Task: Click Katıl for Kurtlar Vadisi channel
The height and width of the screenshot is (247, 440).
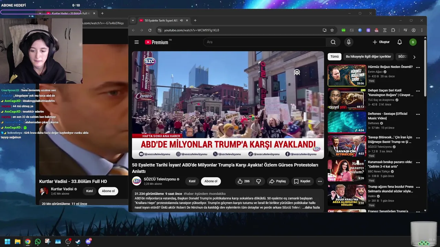Action: pyautogui.click(x=89, y=191)
